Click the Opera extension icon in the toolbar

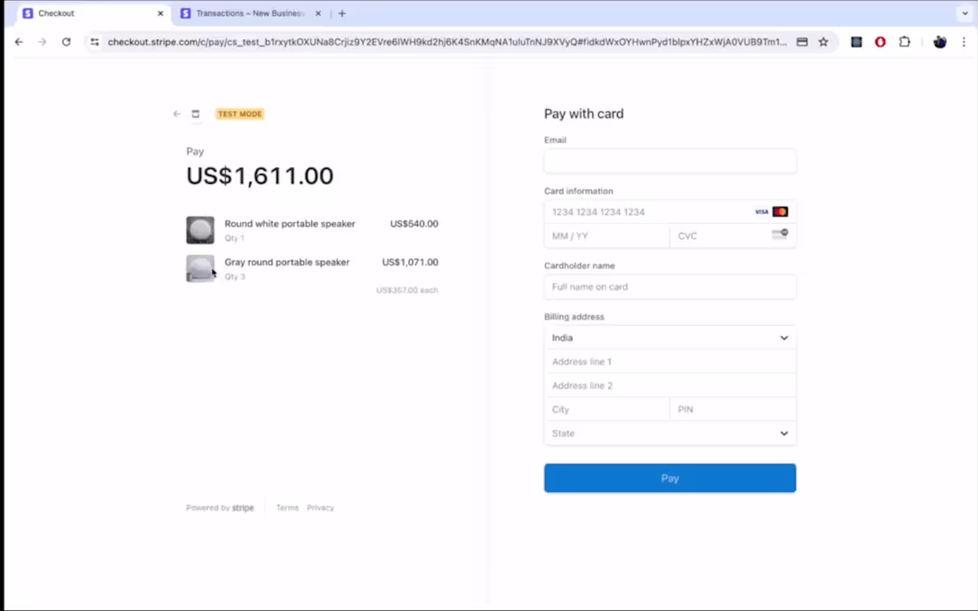[880, 42]
